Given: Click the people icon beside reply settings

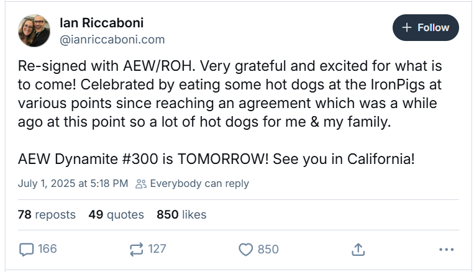Looking at the screenshot, I should (141, 184).
